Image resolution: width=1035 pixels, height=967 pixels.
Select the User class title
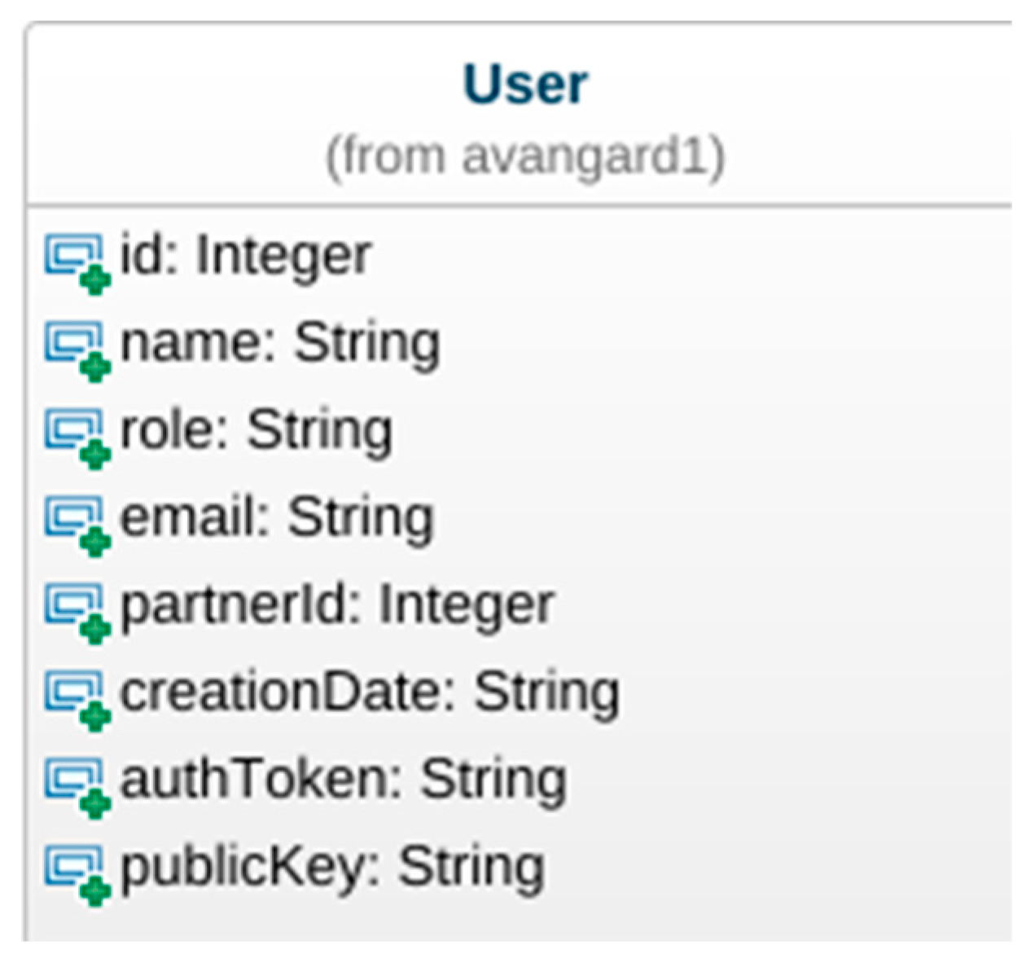(x=525, y=84)
